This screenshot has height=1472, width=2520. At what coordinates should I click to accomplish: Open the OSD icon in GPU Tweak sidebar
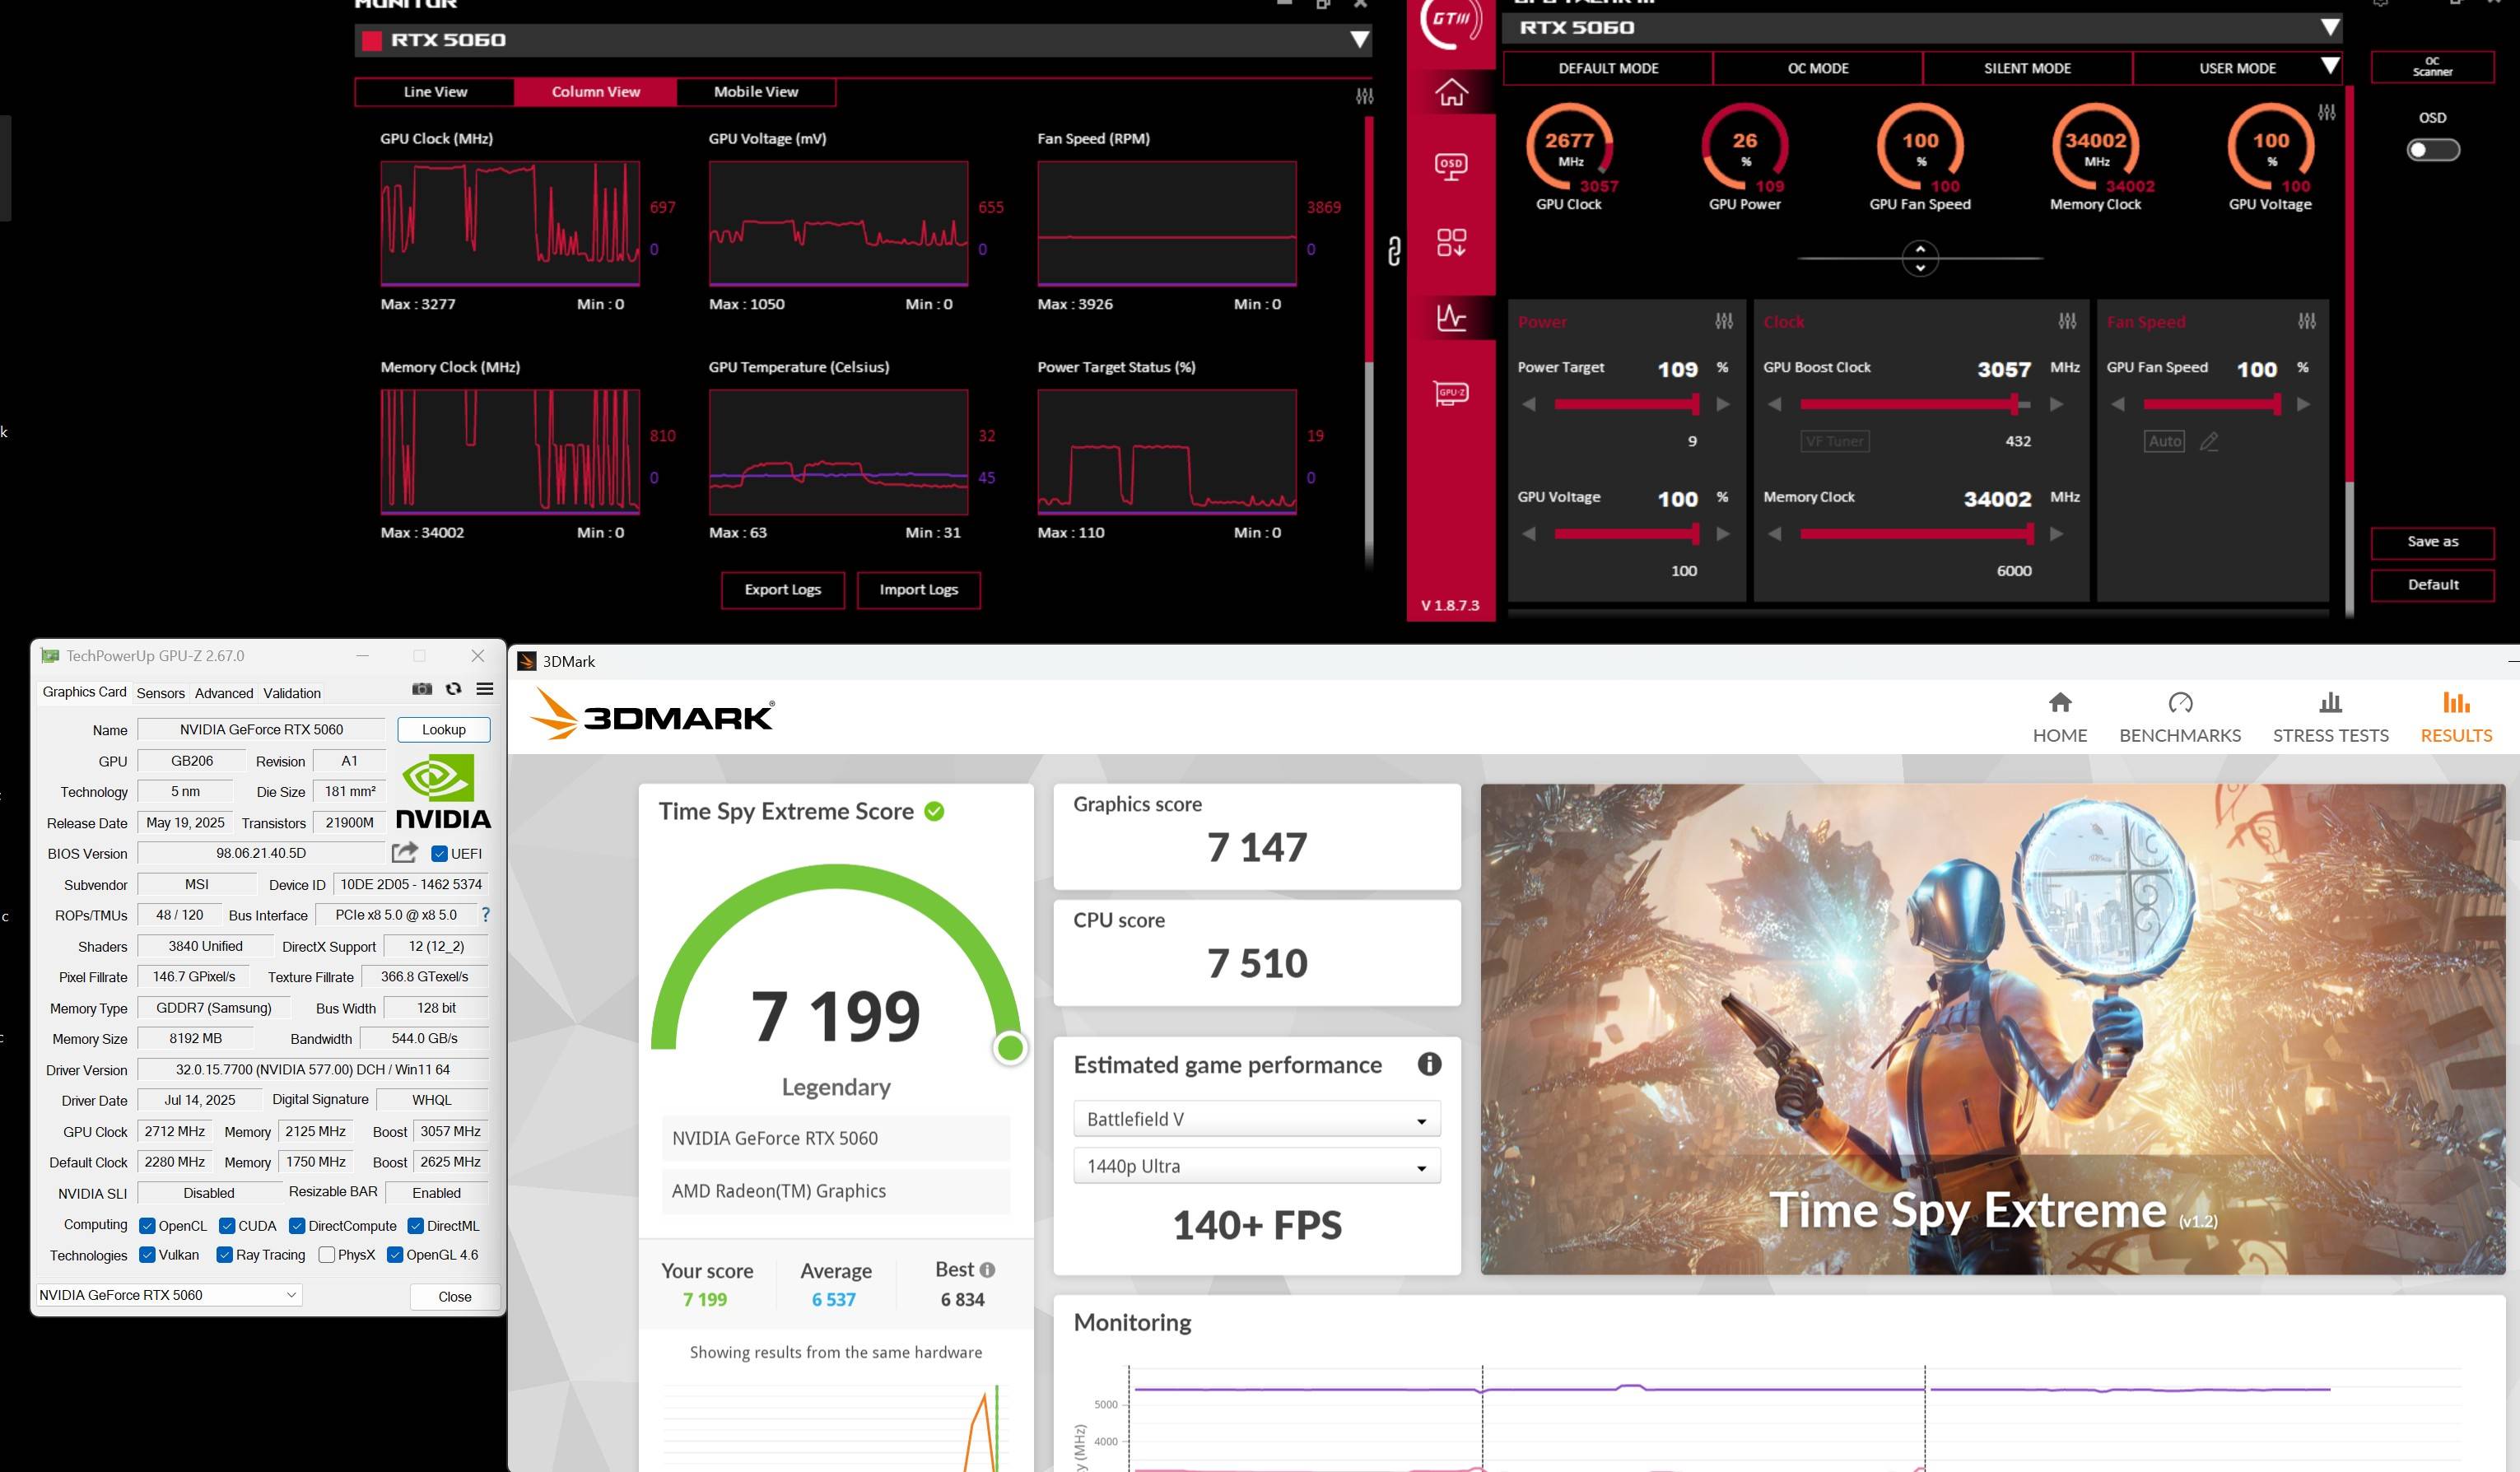[1451, 165]
